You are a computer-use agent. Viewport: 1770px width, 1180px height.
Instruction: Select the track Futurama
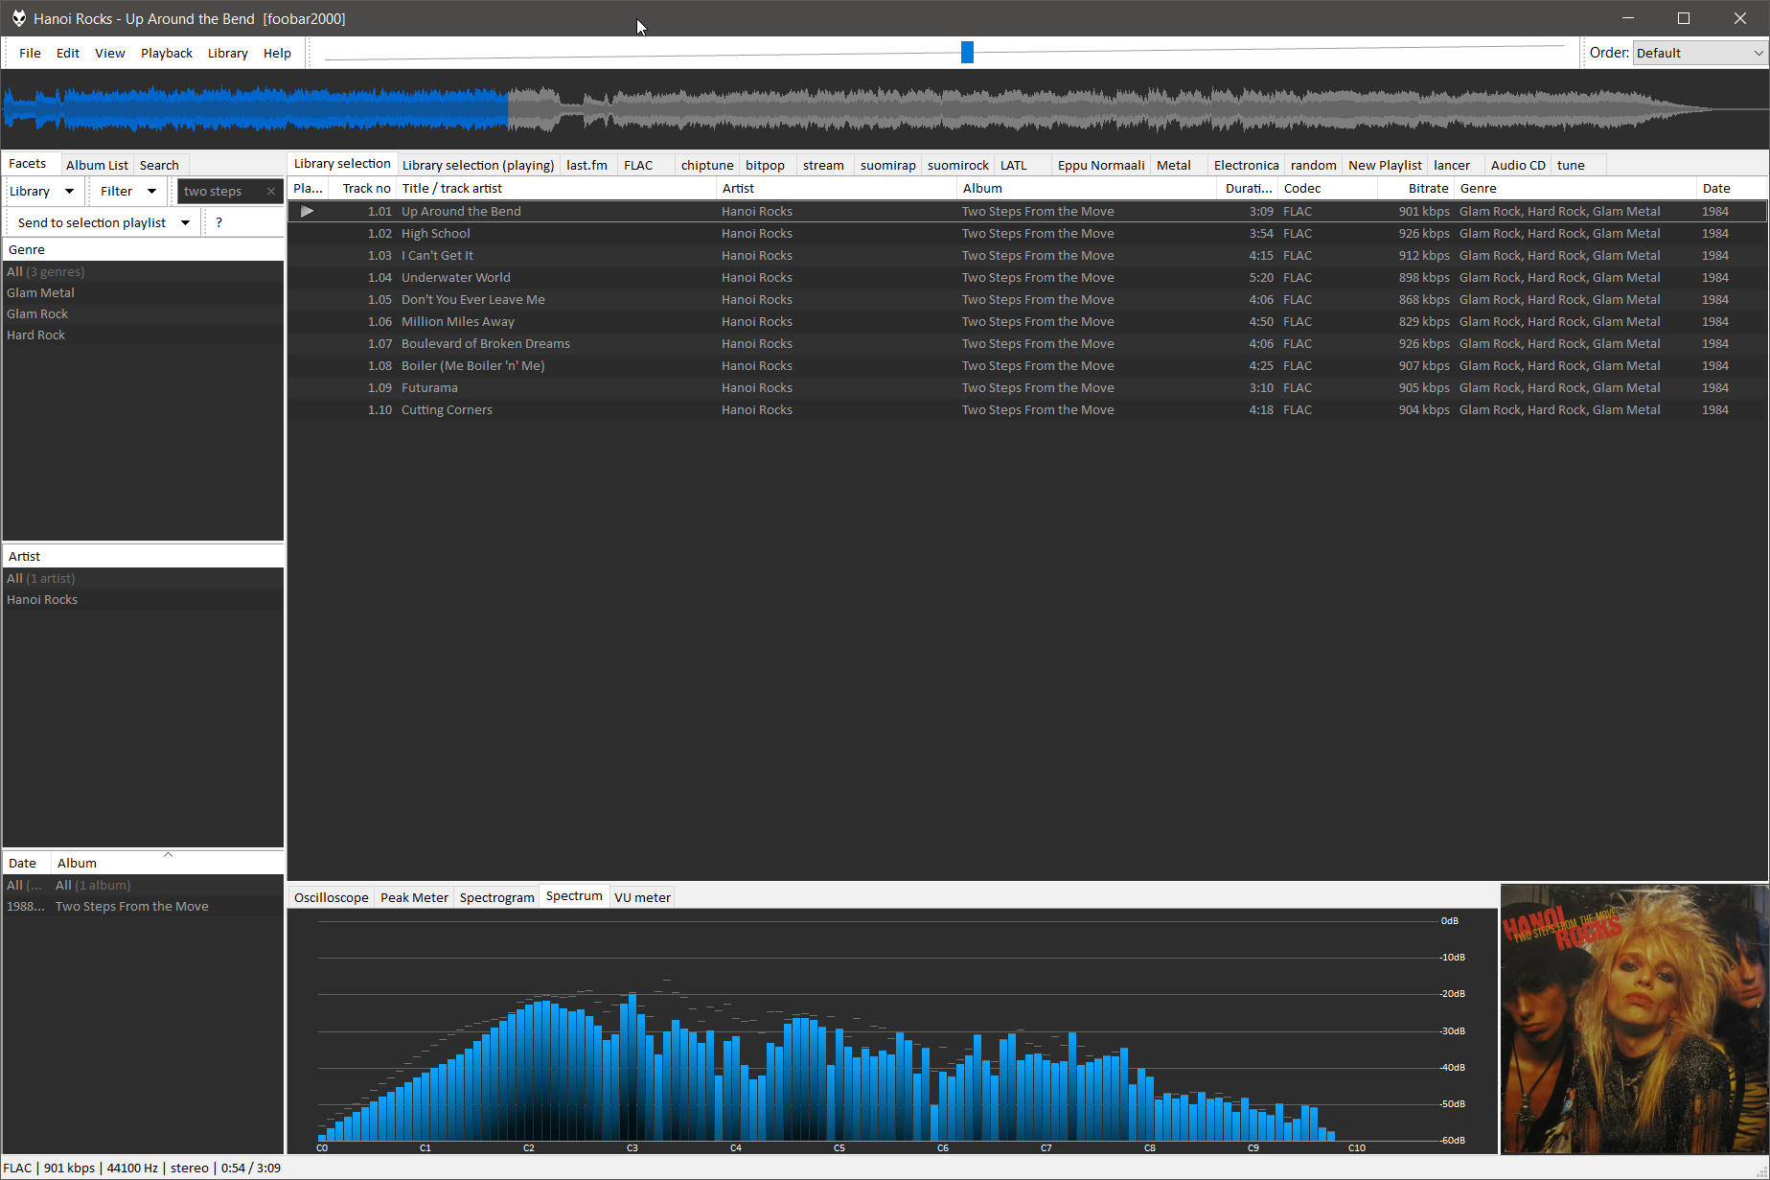[1027, 388]
